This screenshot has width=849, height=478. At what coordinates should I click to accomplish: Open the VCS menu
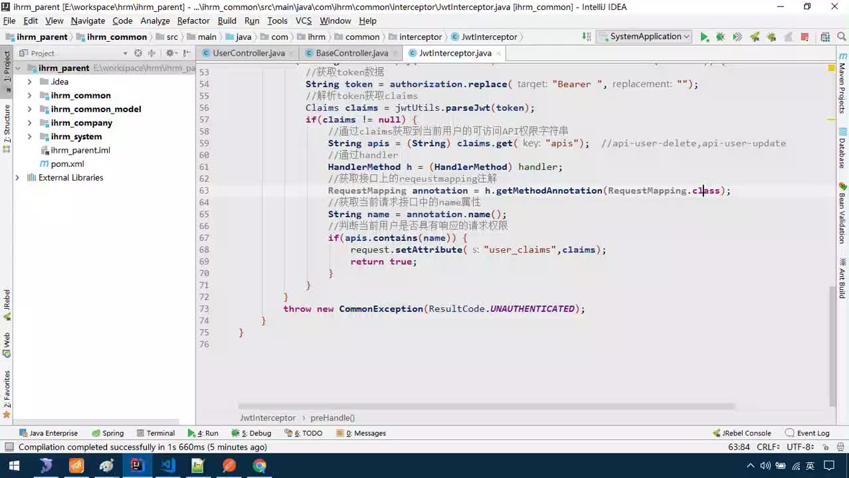pyautogui.click(x=304, y=21)
